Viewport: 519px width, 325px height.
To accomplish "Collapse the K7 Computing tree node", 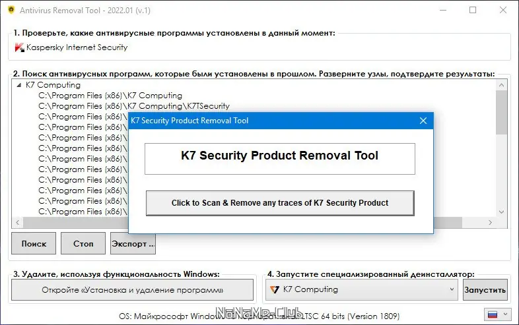I will [19, 85].
